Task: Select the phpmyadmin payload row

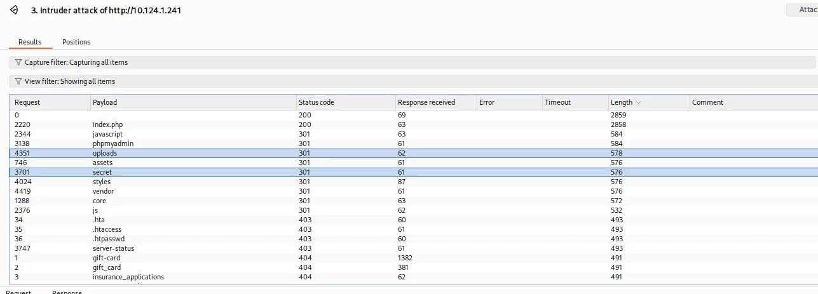Action: tap(113, 144)
